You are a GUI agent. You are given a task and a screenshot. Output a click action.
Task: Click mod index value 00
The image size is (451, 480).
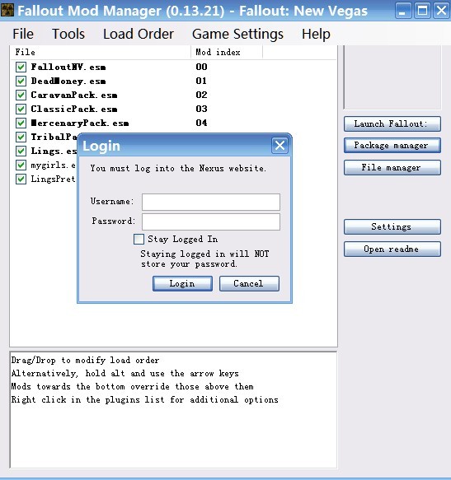(201, 67)
